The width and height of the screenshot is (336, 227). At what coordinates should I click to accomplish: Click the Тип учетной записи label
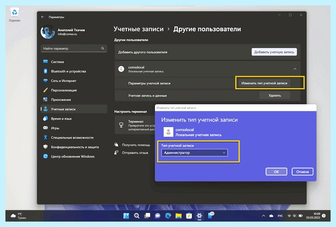click(177, 145)
